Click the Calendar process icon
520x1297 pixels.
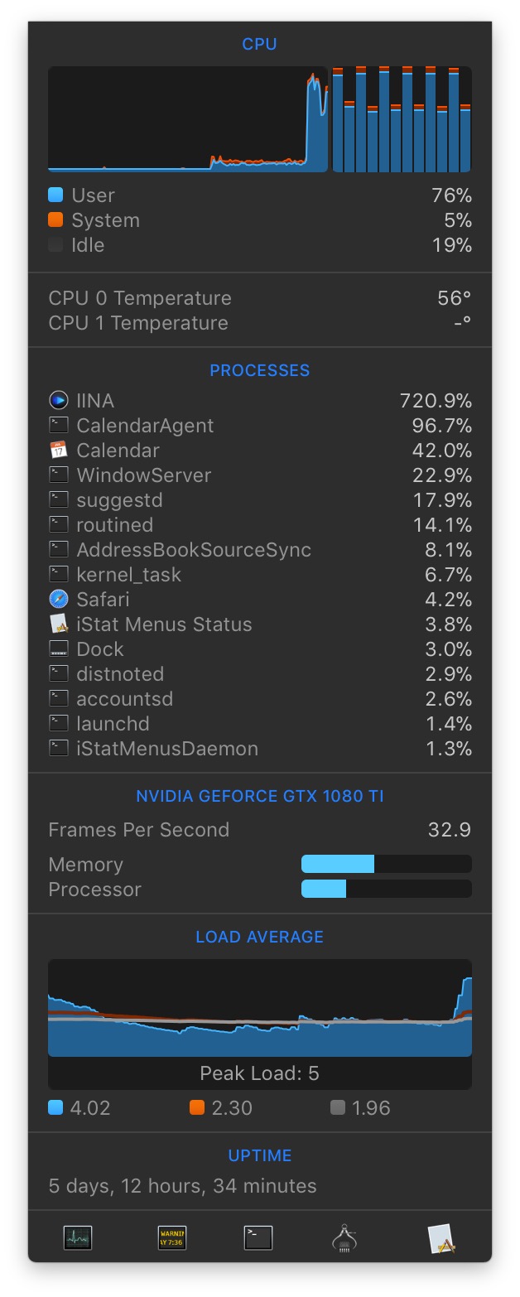[x=58, y=451]
